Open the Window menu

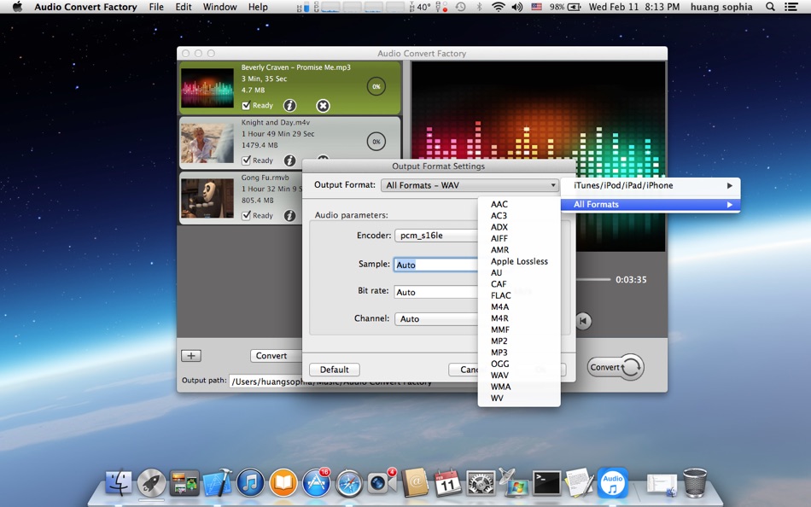pyautogui.click(x=219, y=7)
